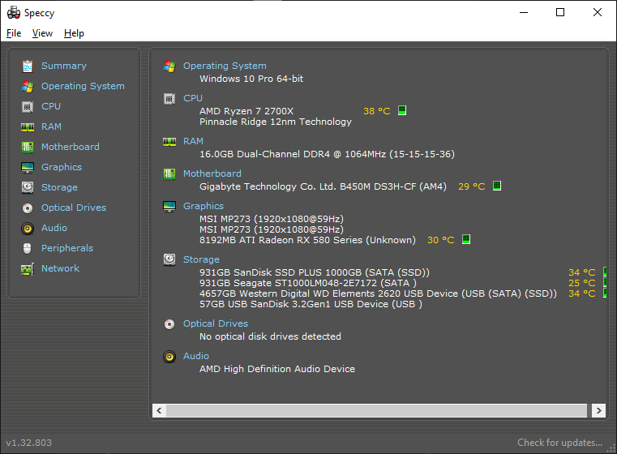Open Network section from sidebar
This screenshot has width=617, height=454.
[x=60, y=268]
